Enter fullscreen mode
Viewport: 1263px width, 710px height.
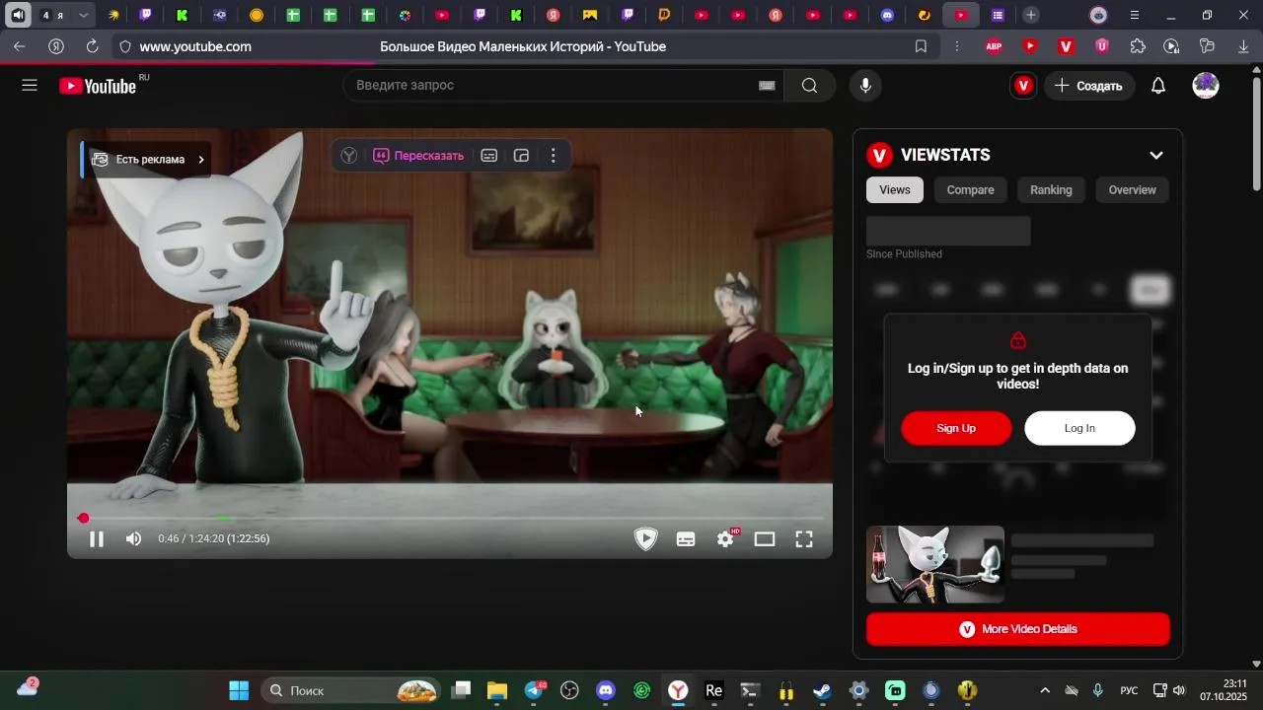coord(804,538)
